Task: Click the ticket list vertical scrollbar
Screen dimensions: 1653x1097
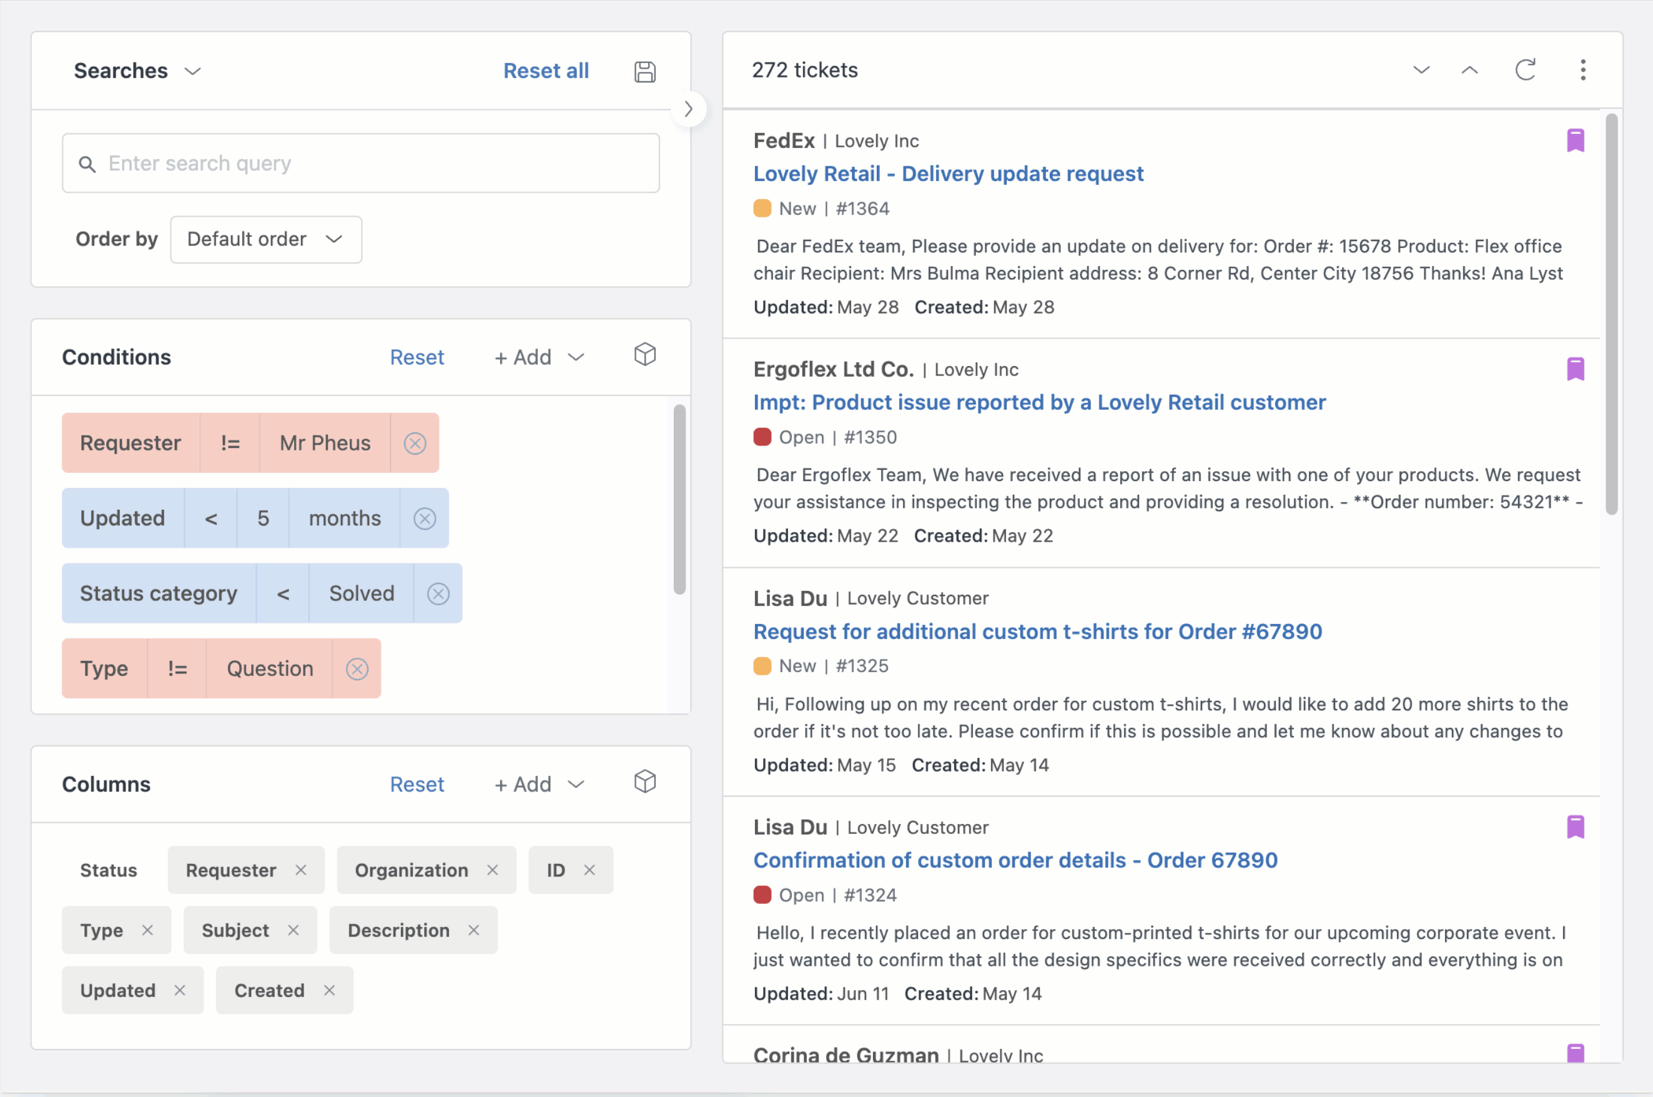Action: click(1611, 315)
